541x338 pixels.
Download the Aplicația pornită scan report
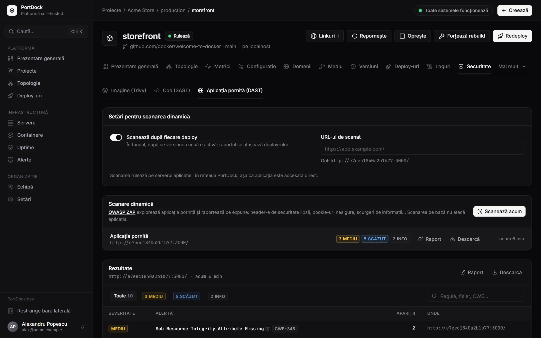[465, 239]
